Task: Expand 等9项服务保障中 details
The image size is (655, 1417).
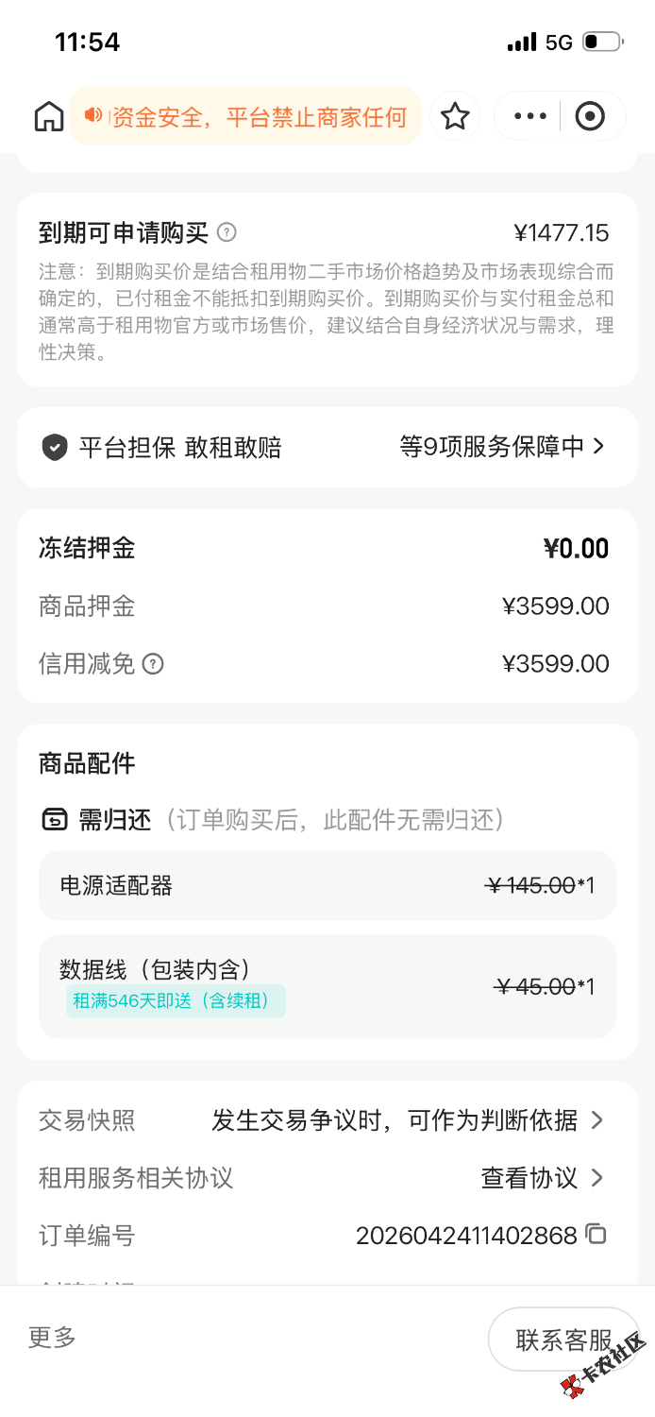Action: click(502, 447)
